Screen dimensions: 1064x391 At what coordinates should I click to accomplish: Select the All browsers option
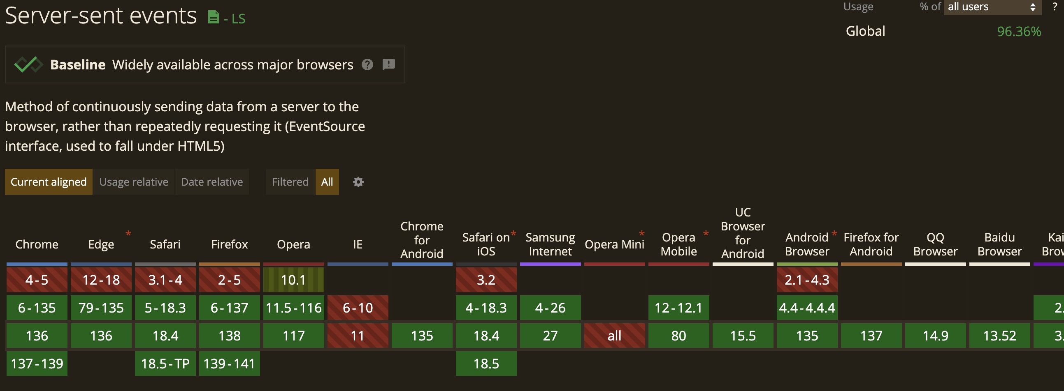(x=327, y=182)
